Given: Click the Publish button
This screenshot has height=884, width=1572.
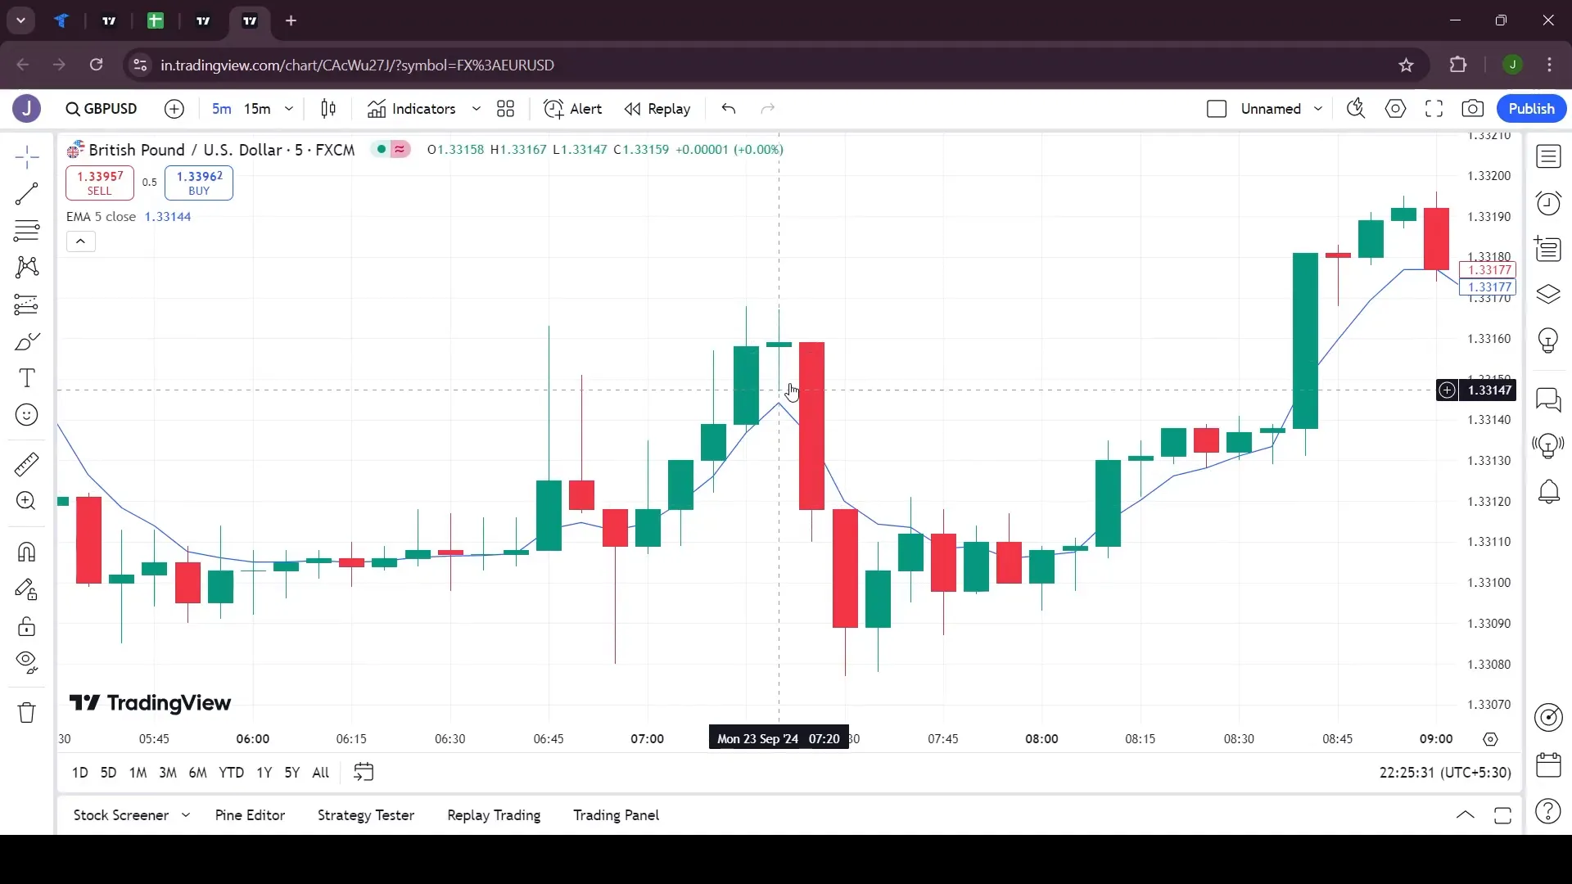Looking at the screenshot, I should click(x=1531, y=109).
